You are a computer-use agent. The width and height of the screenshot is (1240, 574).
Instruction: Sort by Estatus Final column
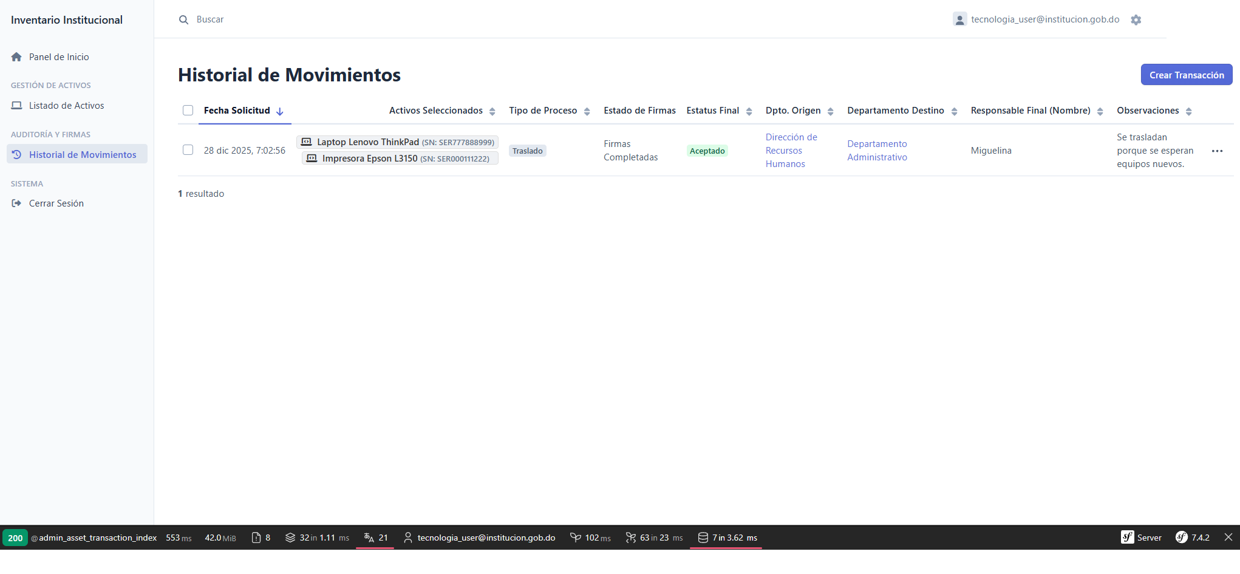coord(720,111)
